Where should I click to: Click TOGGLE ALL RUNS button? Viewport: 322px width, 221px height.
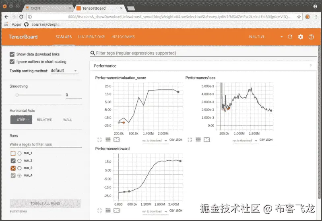pyautogui.click(x=45, y=204)
